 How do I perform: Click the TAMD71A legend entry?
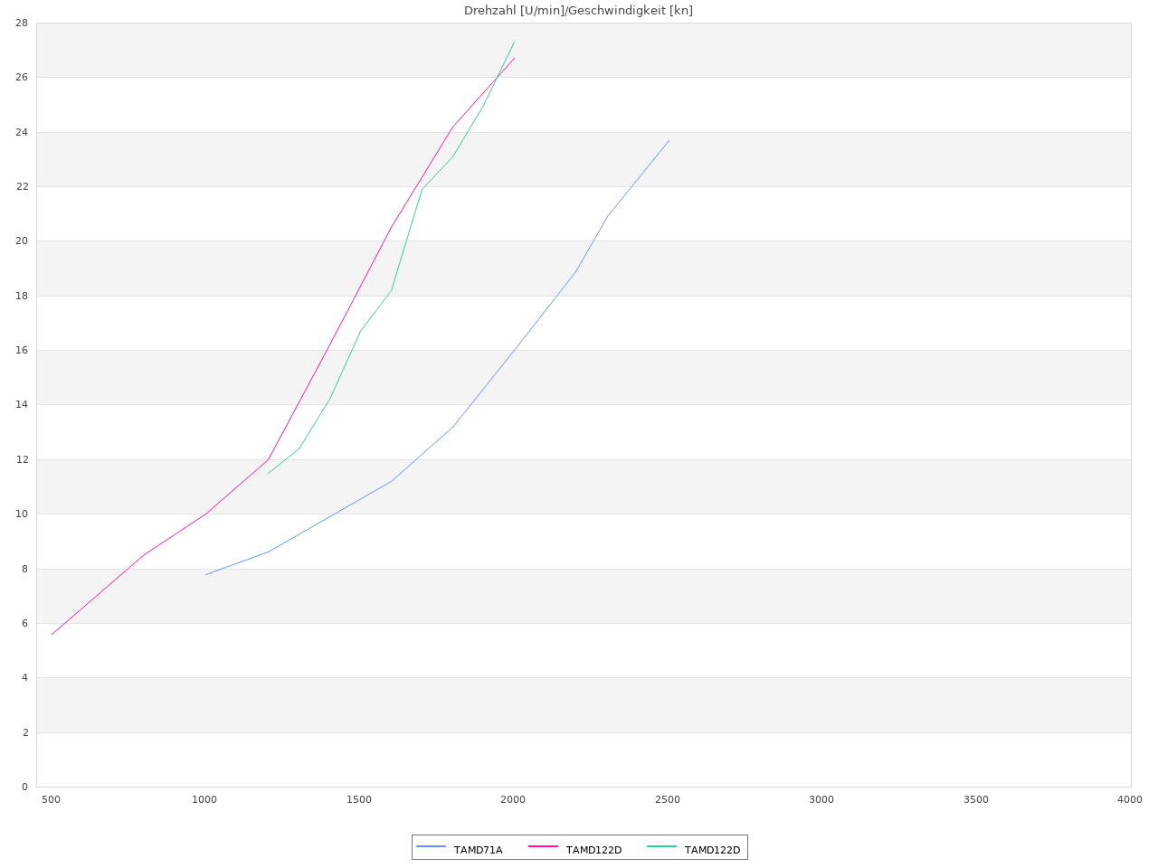[x=460, y=850]
